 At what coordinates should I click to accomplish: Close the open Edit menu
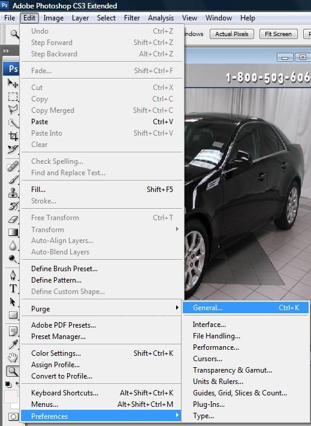pos(29,18)
